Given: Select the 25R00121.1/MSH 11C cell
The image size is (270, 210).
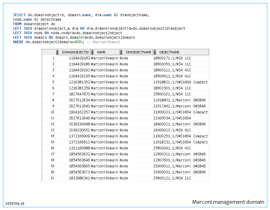Looking at the screenshot, I should (x=172, y=178).
